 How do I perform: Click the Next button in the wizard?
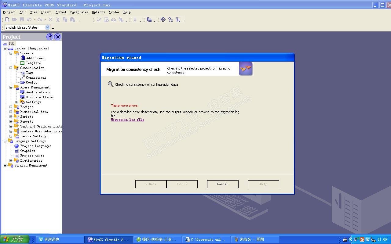[182, 184]
